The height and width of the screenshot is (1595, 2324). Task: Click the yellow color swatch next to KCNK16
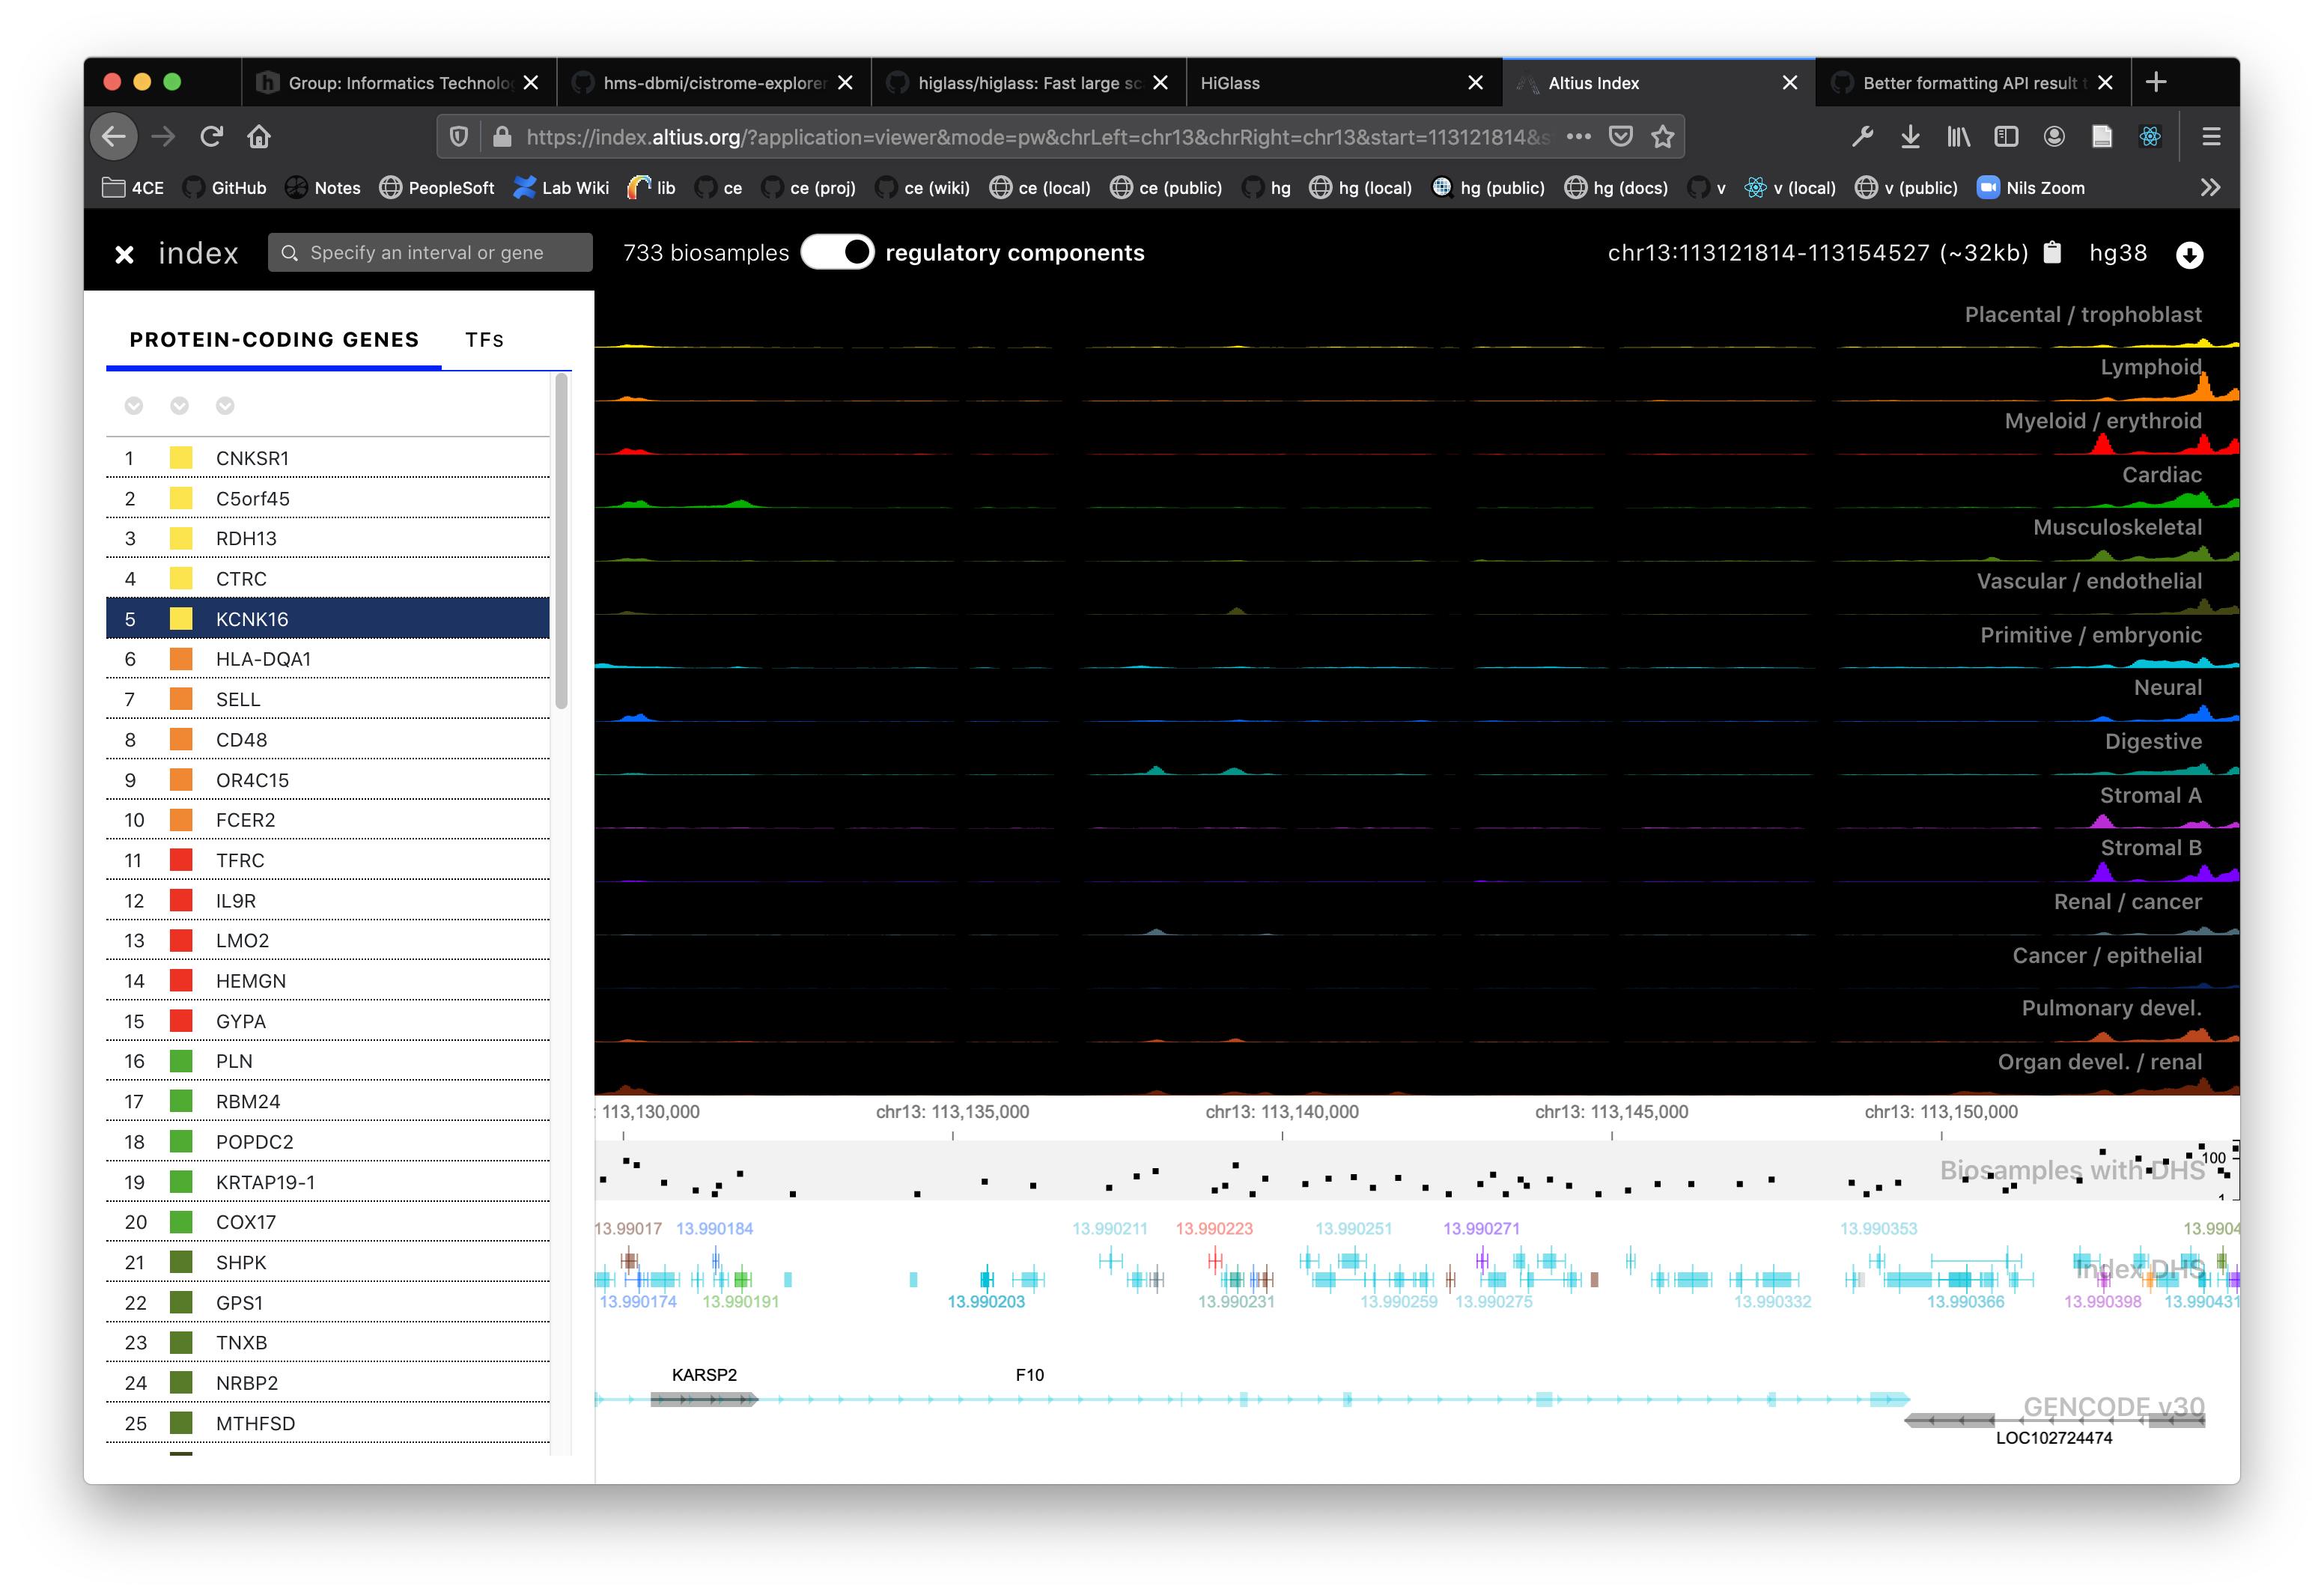click(181, 619)
